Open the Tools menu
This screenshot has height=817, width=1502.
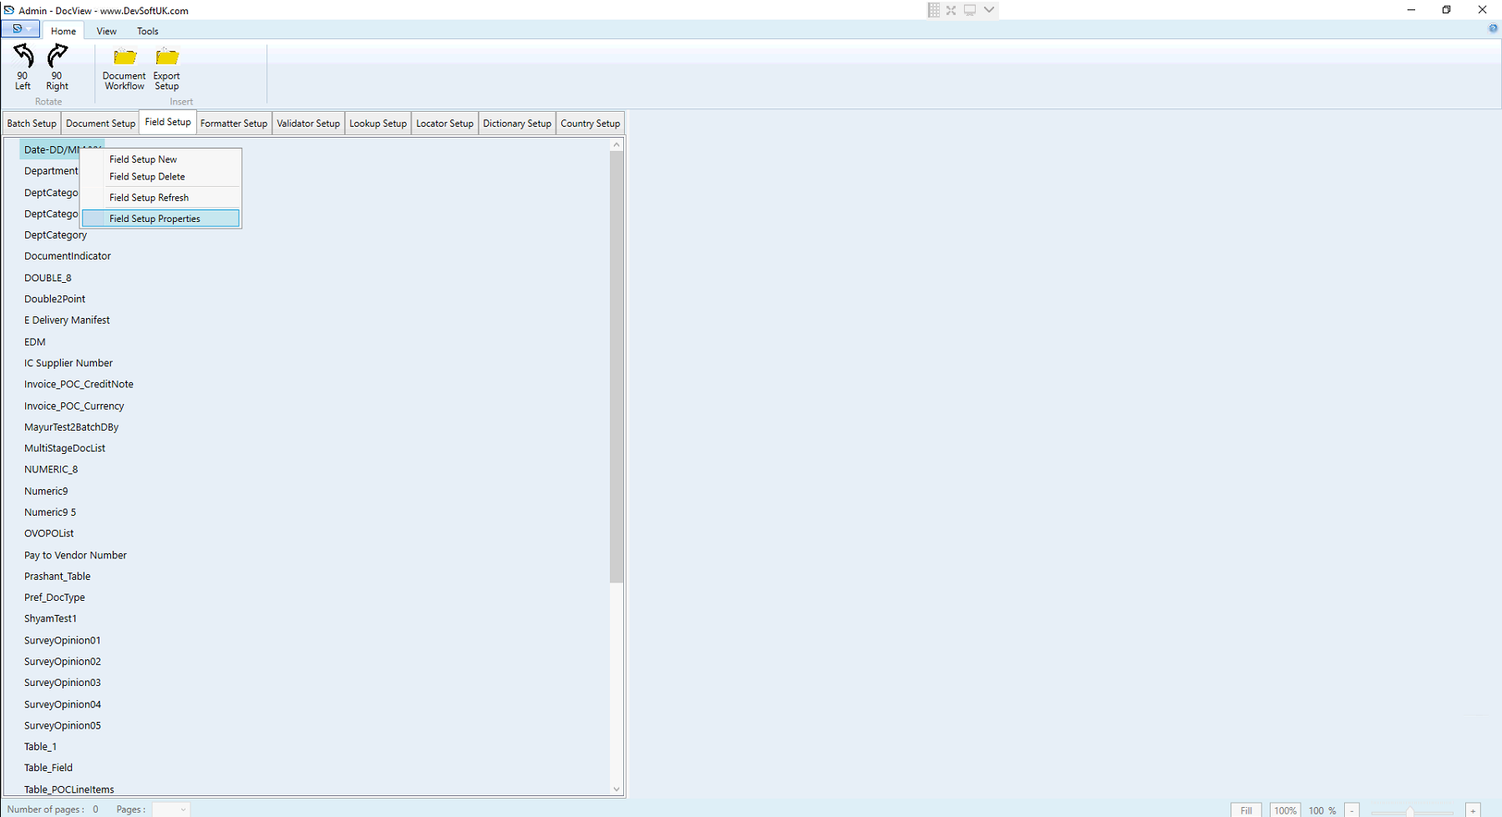coord(147,31)
